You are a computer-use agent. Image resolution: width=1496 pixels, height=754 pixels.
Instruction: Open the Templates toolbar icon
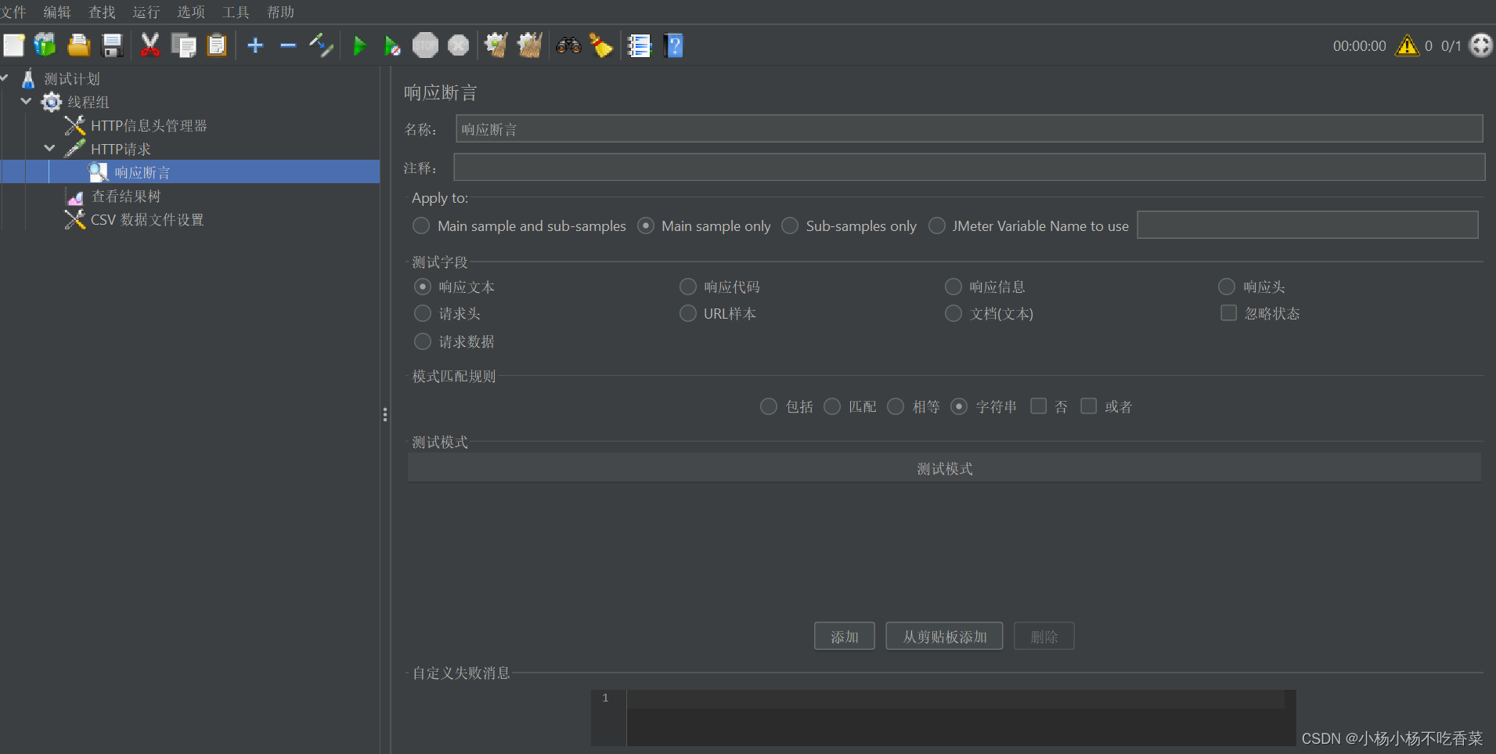pyautogui.click(x=45, y=45)
